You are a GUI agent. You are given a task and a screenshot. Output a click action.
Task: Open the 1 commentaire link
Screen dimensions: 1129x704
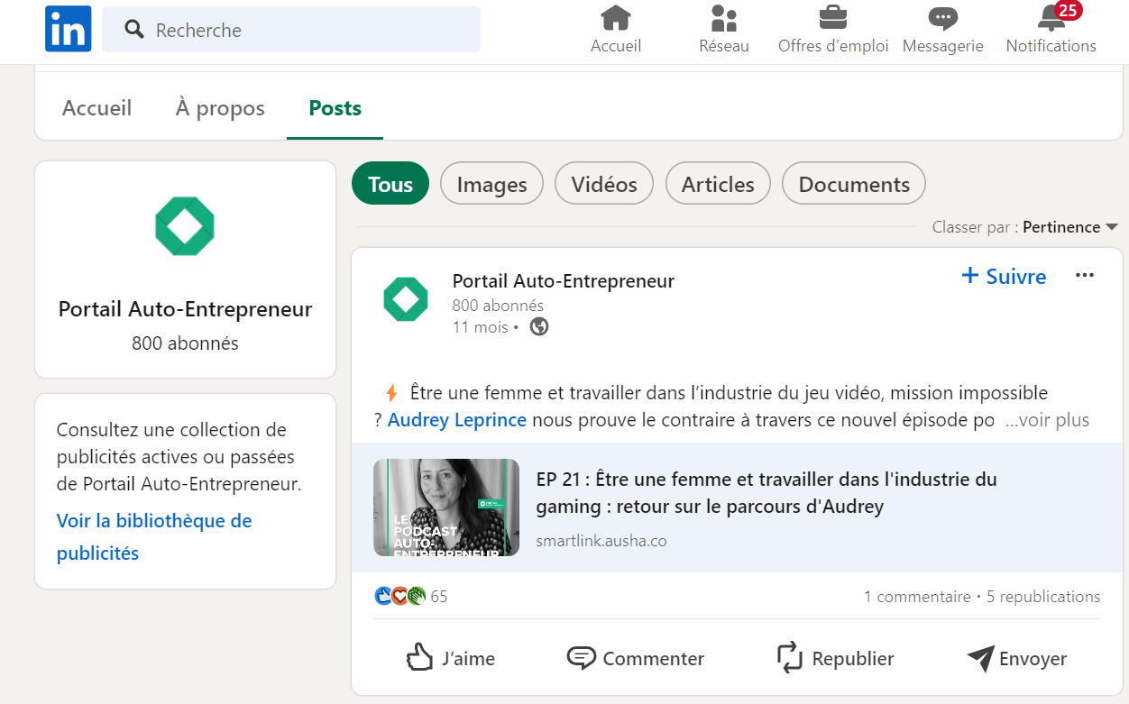tap(917, 597)
